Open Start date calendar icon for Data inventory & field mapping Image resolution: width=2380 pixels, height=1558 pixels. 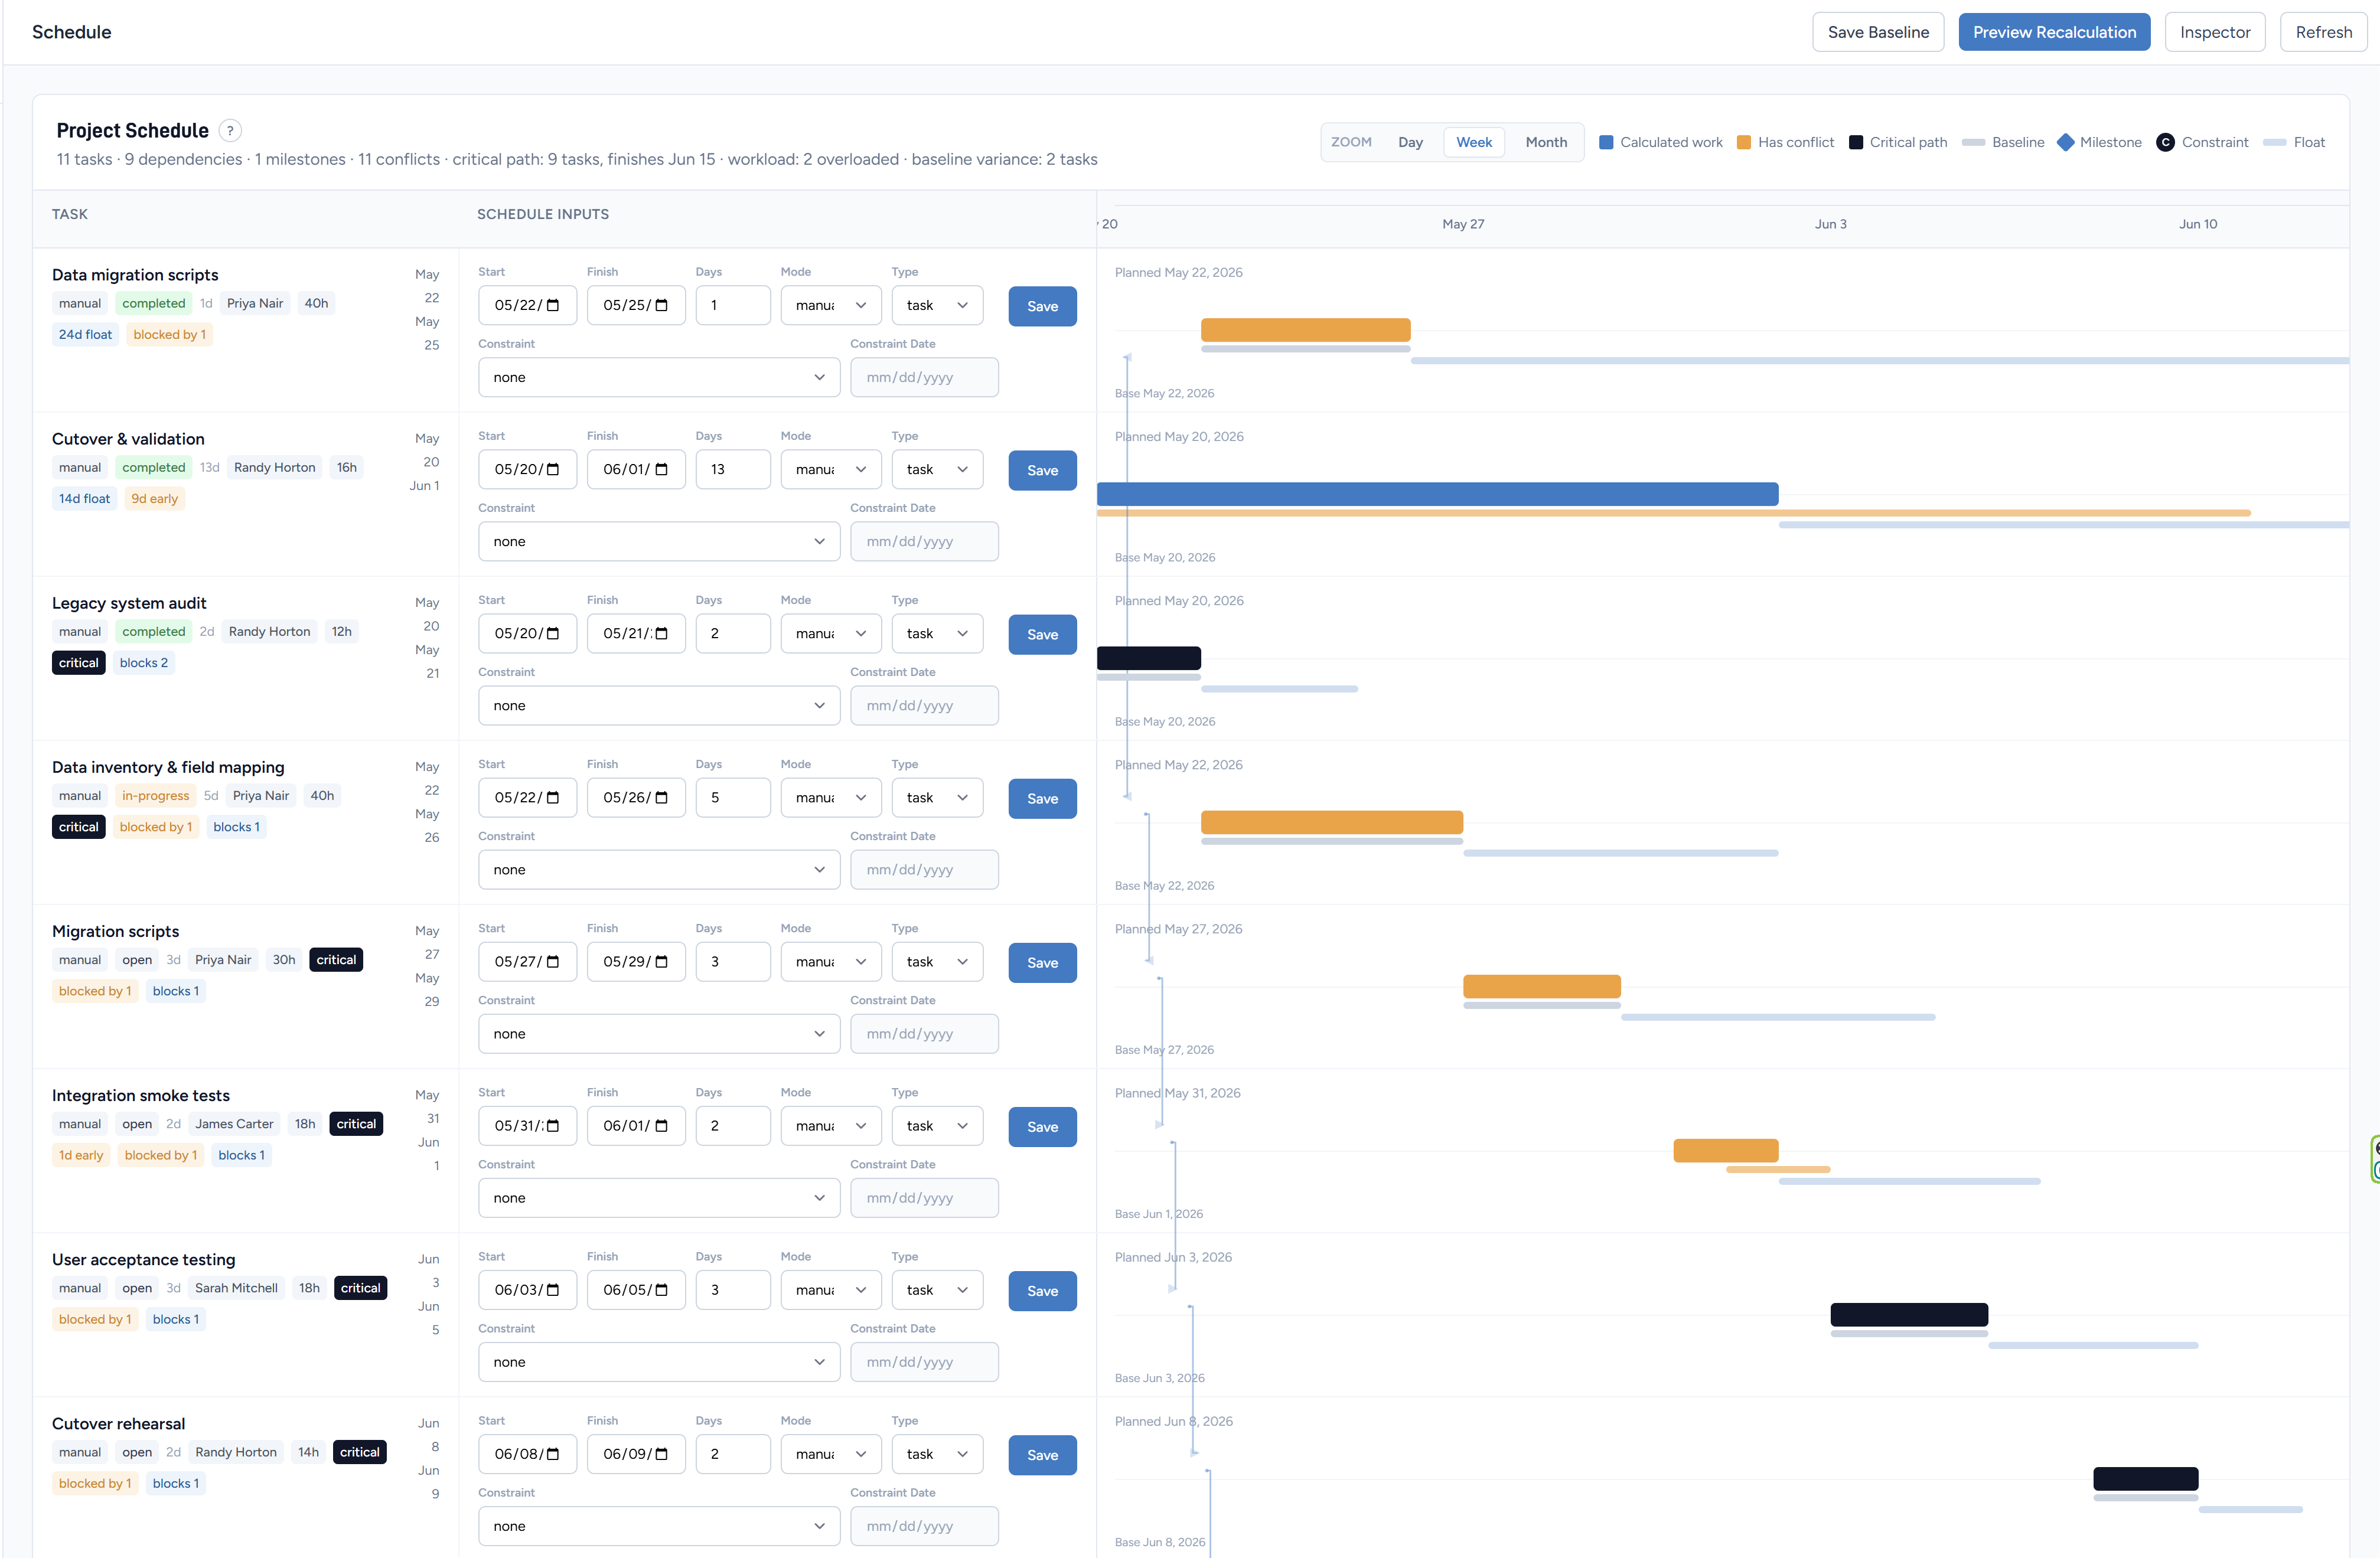click(x=553, y=798)
